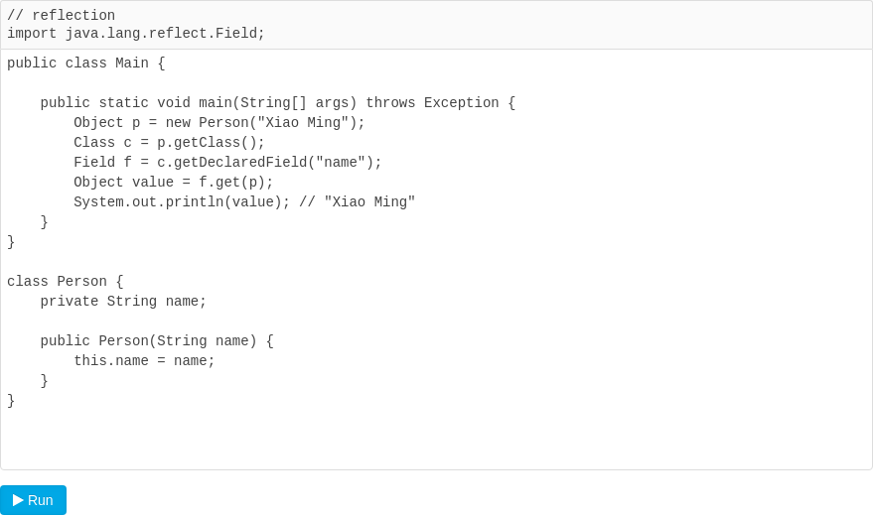Click the 'class Person {' declaration line
The width and height of the screenshot is (873, 515).
tap(66, 282)
